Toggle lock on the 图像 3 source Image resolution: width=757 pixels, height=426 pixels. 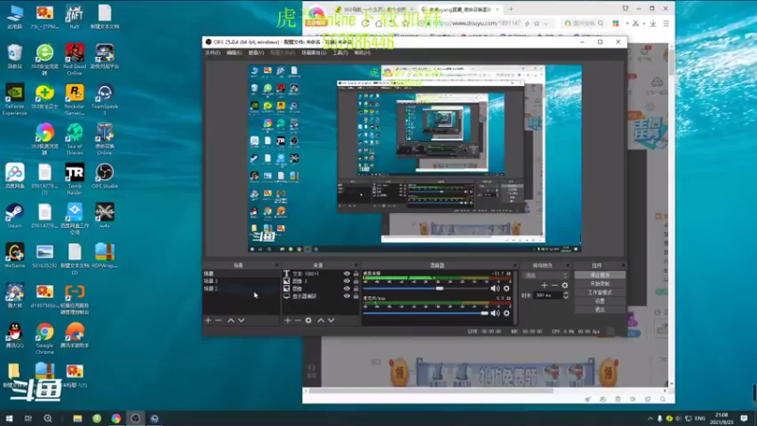coord(356,281)
